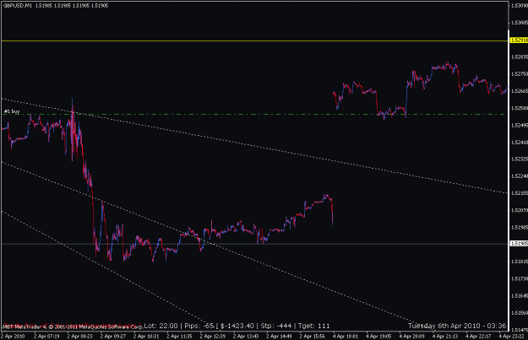Click the 'Pips: -65' readout
Viewport: 528px width, 340px height.
coord(199,326)
